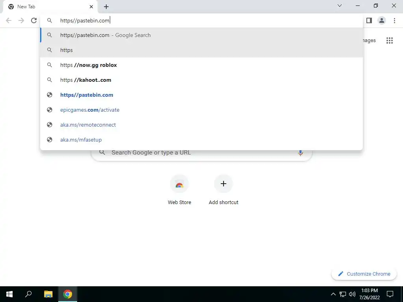The image size is (403, 302).
Task: Click Chrome icon in taskbar
Action: click(x=68, y=294)
